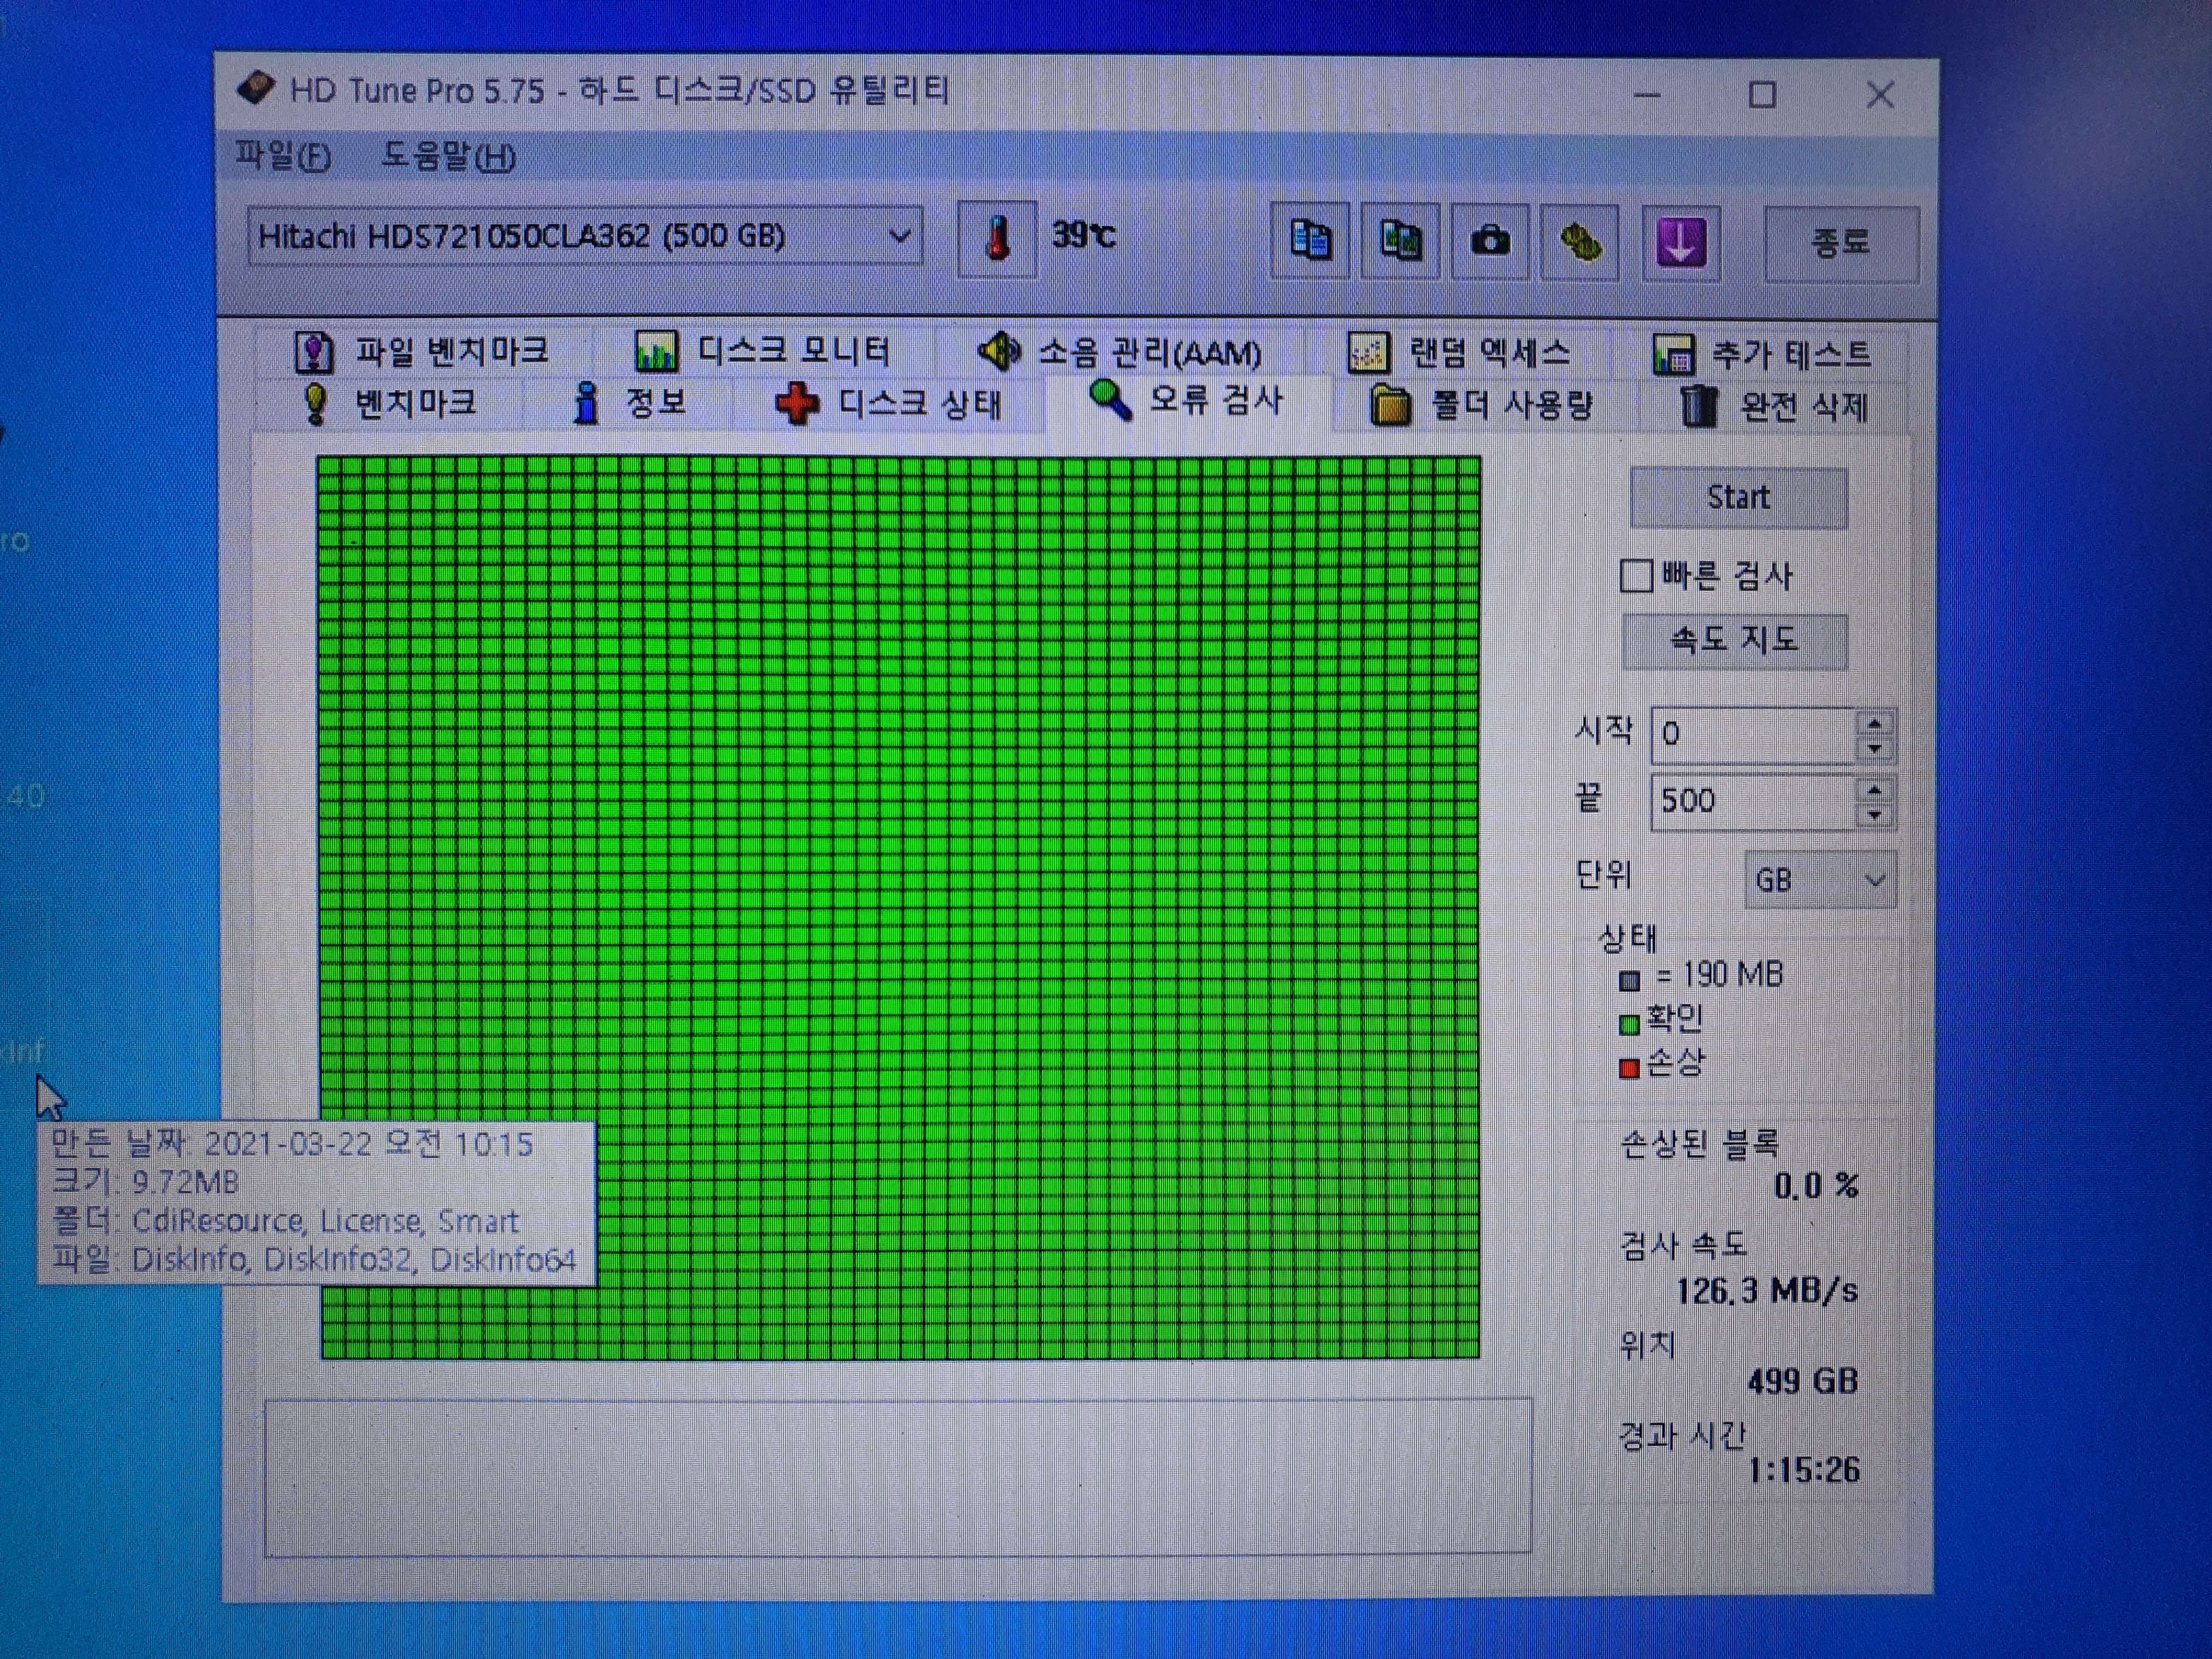The height and width of the screenshot is (1659, 2212).
Task: Click the thermometer temperature icon
Action: [x=997, y=240]
